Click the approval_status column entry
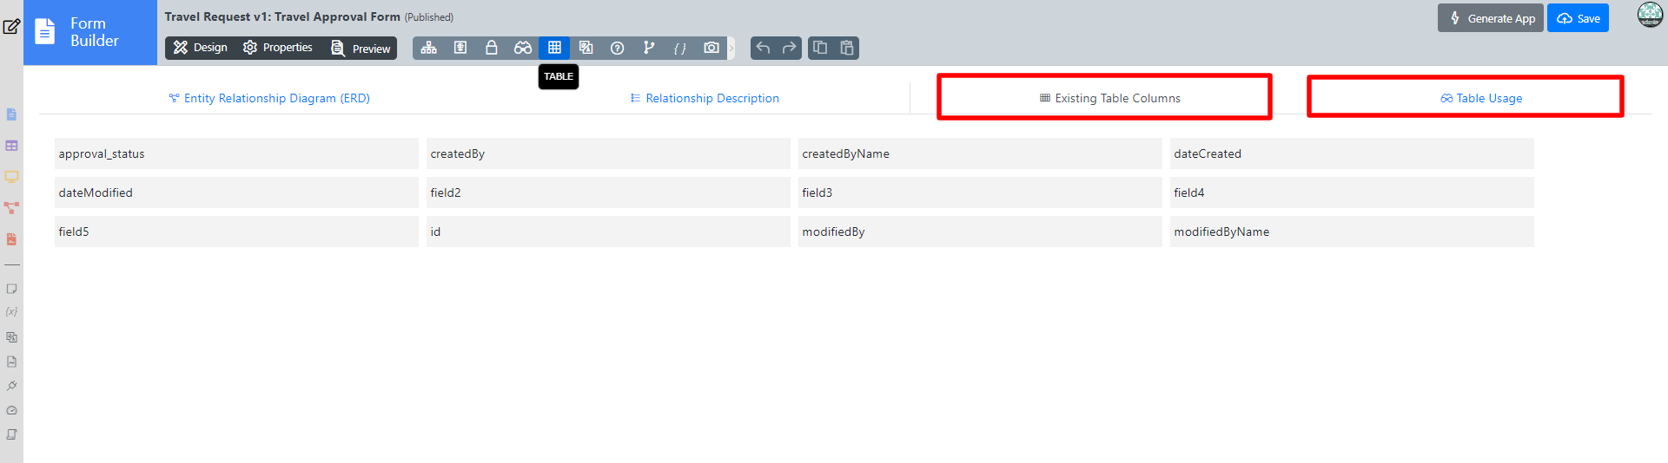This screenshot has height=463, width=1668. [236, 153]
